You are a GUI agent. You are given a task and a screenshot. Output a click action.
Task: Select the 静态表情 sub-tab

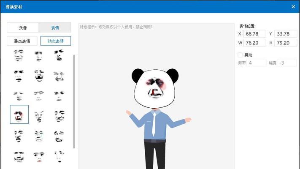click(22, 41)
